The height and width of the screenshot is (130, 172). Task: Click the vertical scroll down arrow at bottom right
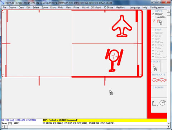(169, 124)
